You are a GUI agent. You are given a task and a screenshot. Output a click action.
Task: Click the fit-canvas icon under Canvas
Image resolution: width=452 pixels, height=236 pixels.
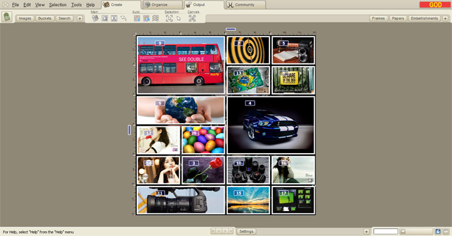click(x=192, y=18)
